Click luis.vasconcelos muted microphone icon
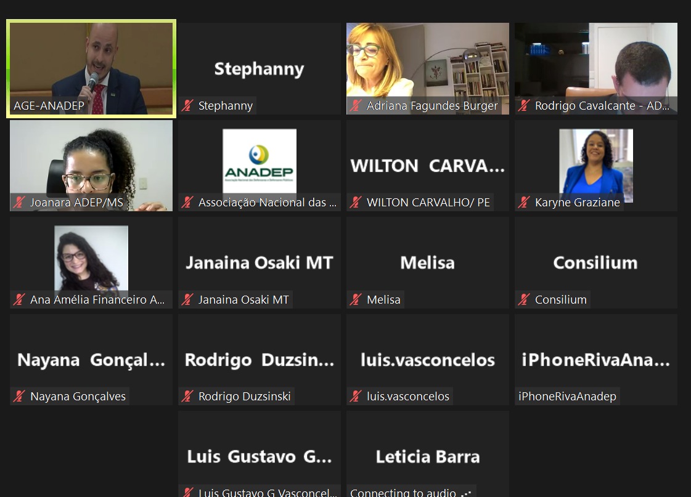Viewport: 691px width, 497px height. (356, 397)
